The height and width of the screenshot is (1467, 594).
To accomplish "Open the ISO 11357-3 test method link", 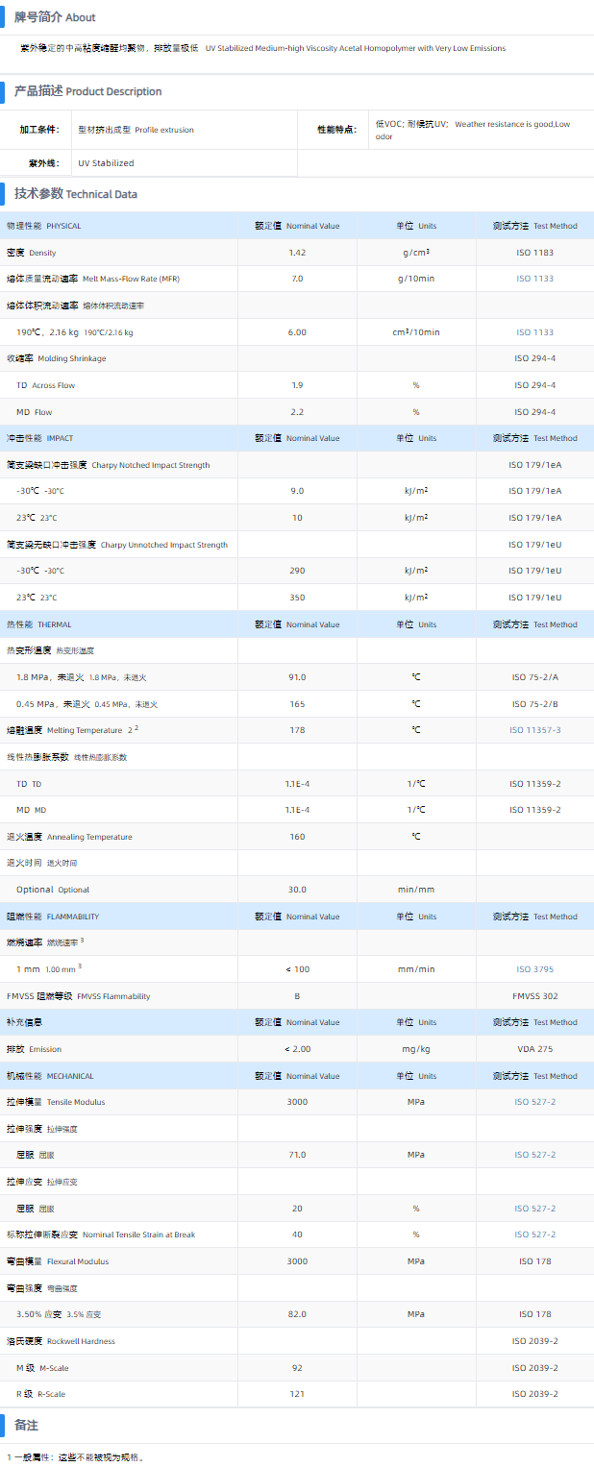I will point(534,730).
